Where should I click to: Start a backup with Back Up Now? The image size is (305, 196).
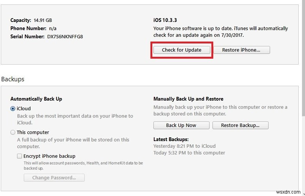click(x=181, y=125)
